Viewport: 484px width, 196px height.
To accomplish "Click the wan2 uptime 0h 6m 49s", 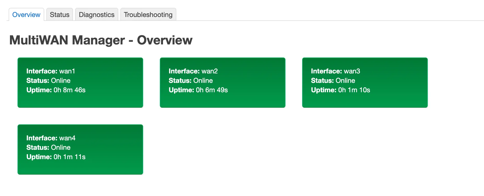I will (x=198, y=90).
